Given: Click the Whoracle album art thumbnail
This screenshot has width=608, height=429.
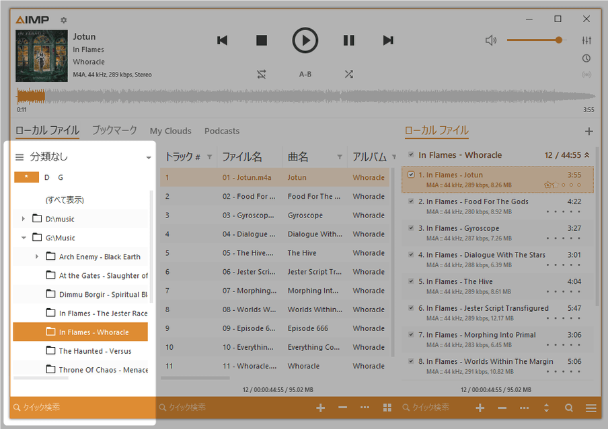Looking at the screenshot, I should tap(42, 56).
